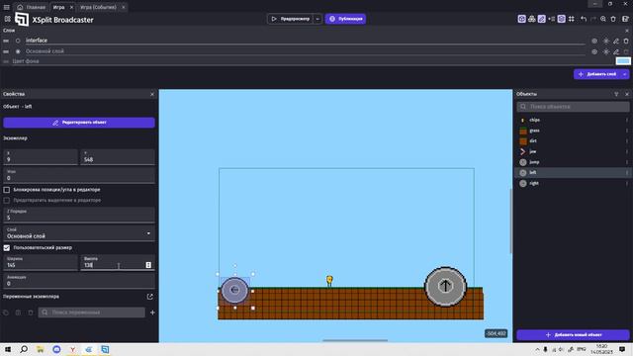Viewport: 633px width, 356px height.
Task: Open the zoom options icon
Action: [x=603, y=19]
